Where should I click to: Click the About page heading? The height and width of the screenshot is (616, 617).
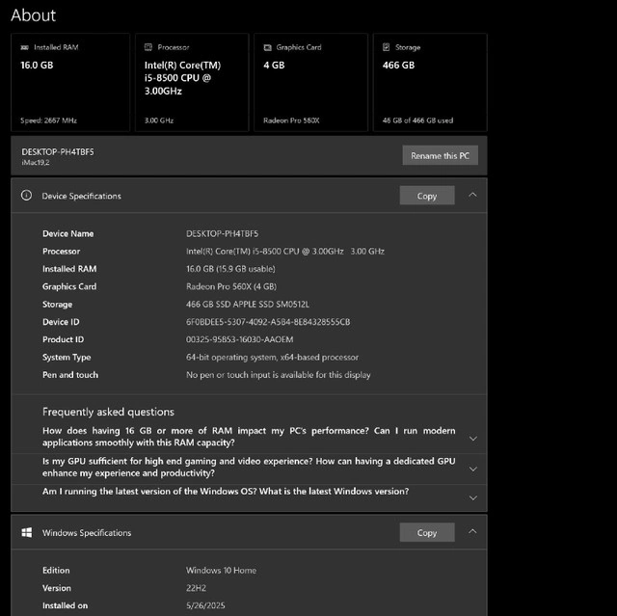(x=33, y=15)
